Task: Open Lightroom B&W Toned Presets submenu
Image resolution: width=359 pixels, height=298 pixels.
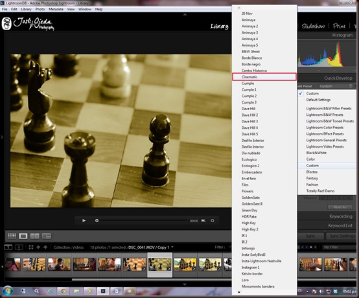Action: tap(327, 121)
